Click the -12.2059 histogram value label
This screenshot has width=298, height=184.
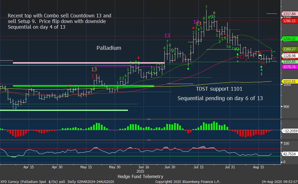(290, 131)
